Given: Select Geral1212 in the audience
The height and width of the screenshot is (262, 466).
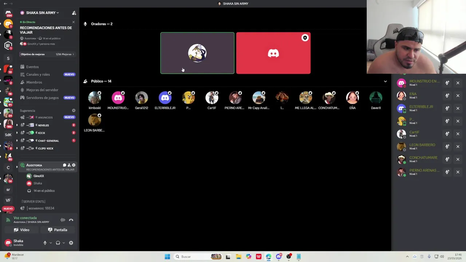Looking at the screenshot, I should pos(142,100).
